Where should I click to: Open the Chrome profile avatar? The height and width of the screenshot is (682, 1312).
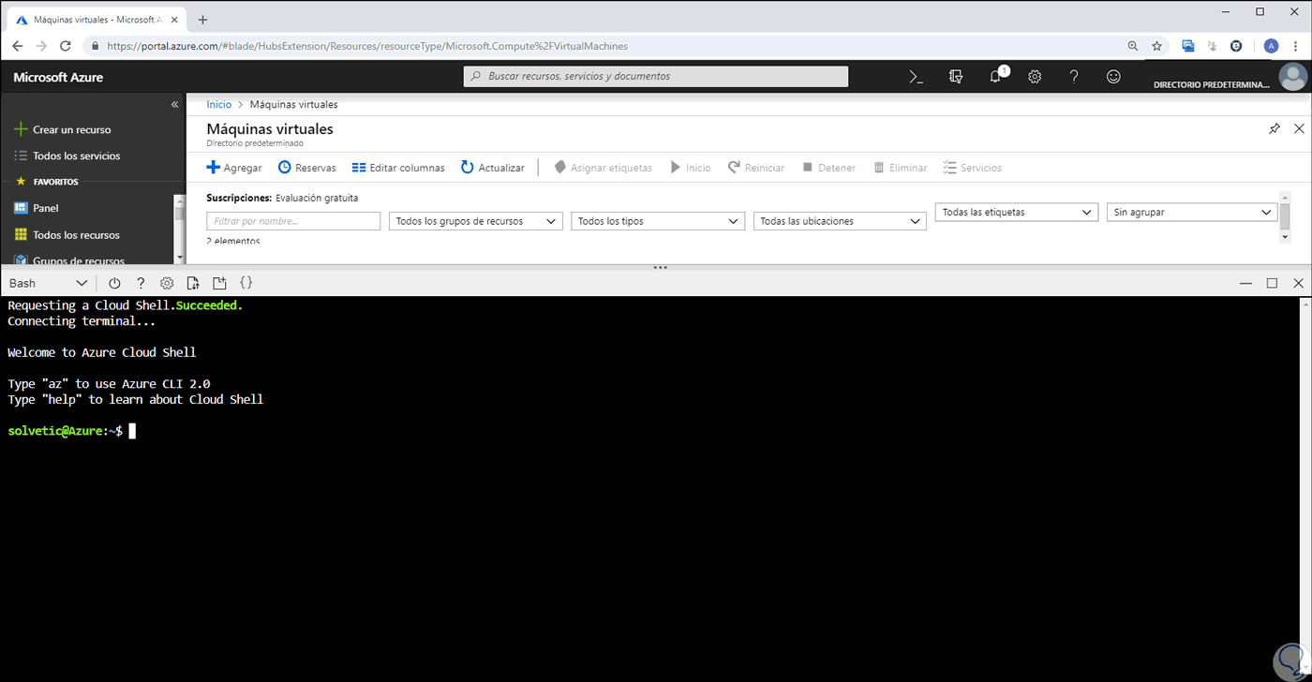pos(1271,46)
